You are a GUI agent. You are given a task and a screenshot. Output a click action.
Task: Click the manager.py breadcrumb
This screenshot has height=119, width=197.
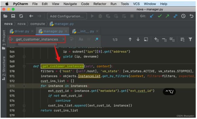point(62,24)
